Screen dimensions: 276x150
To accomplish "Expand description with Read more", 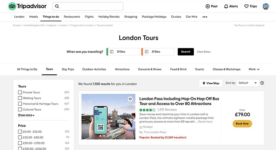I will [205, 122].
